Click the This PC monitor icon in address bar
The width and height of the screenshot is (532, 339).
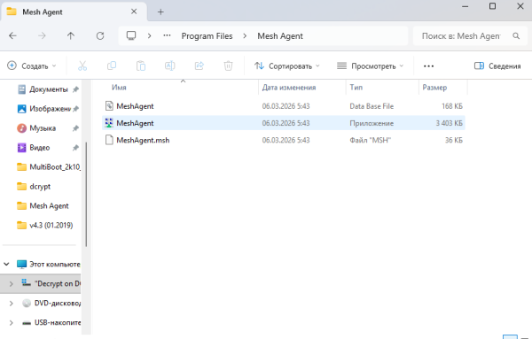[x=131, y=35]
